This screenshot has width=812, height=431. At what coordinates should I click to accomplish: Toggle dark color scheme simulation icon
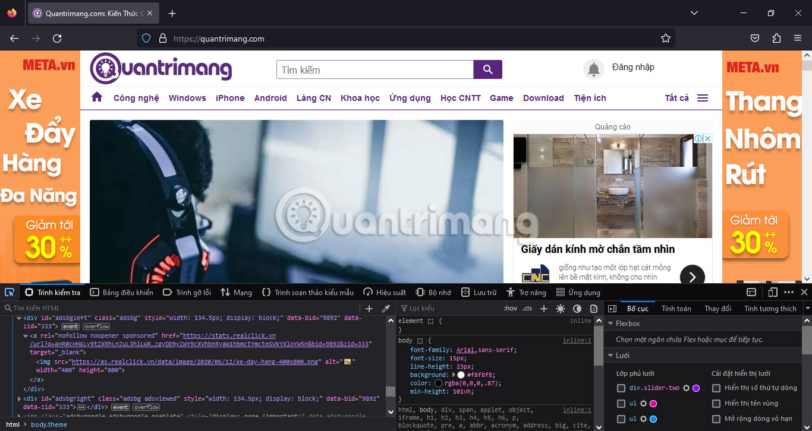577,308
